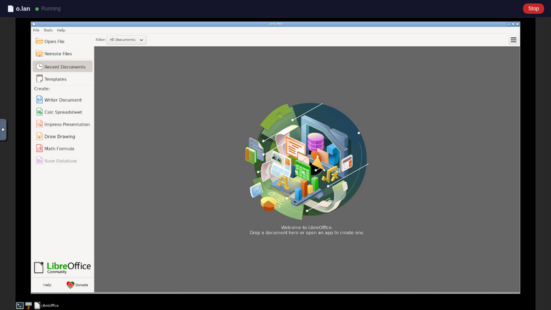Click the window icon in title bar
This screenshot has height=310, width=551.
pyautogui.click(x=34, y=24)
